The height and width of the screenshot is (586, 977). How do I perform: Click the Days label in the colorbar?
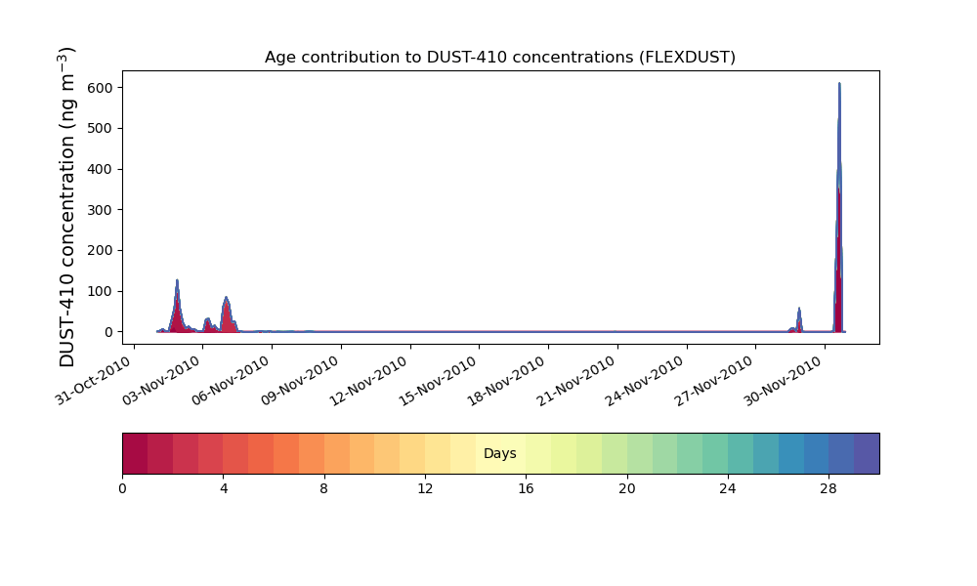[x=500, y=454]
